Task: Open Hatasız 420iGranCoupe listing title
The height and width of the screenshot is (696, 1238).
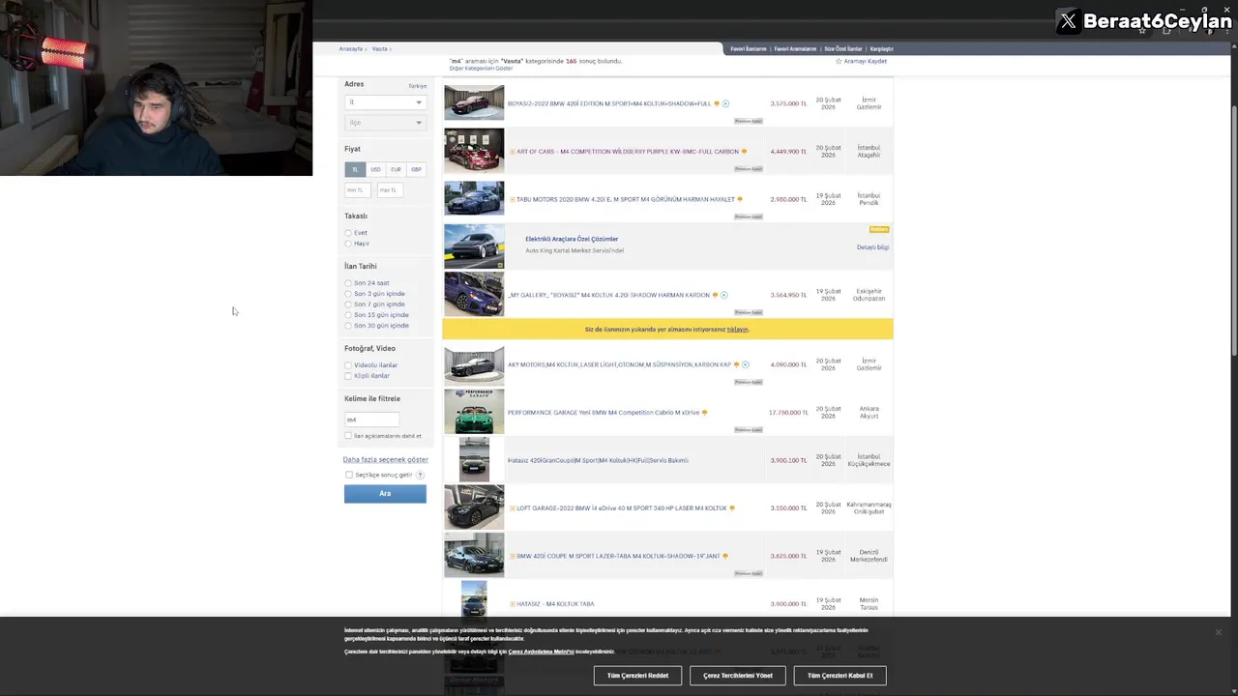Action: (x=598, y=460)
